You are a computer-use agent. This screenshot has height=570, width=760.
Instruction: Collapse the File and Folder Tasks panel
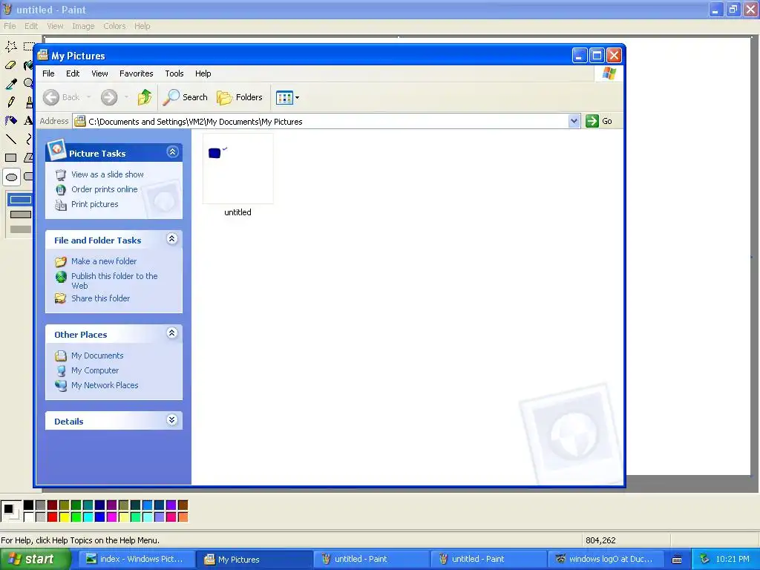172,238
